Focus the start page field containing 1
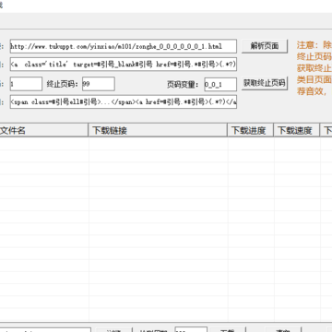The width and height of the screenshot is (332, 332). pyautogui.click(x=26, y=84)
